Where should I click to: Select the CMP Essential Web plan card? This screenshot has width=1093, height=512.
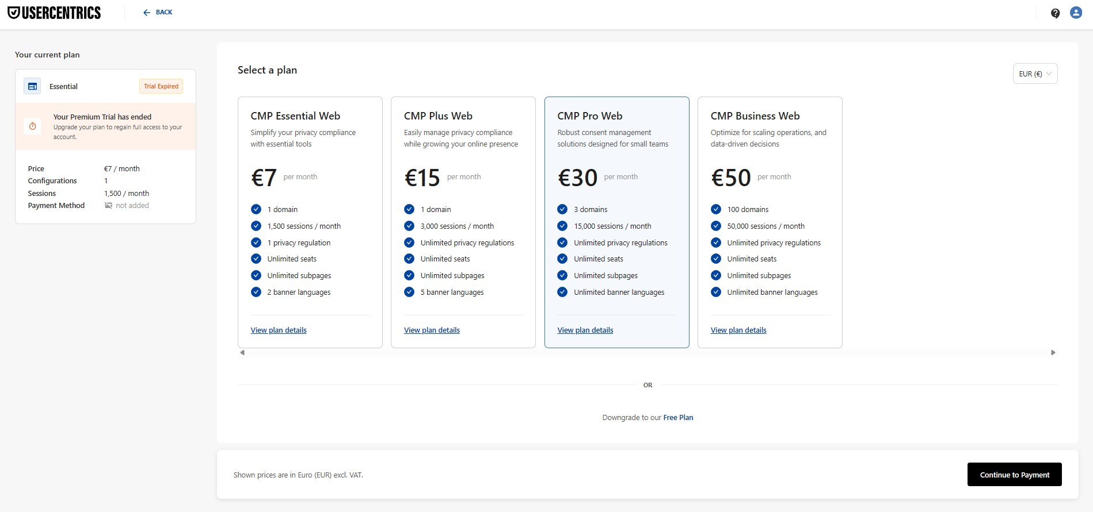click(310, 222)
